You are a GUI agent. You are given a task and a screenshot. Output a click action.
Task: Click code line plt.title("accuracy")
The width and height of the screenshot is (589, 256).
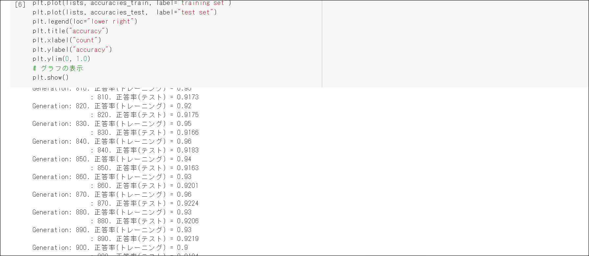[70, 31]
